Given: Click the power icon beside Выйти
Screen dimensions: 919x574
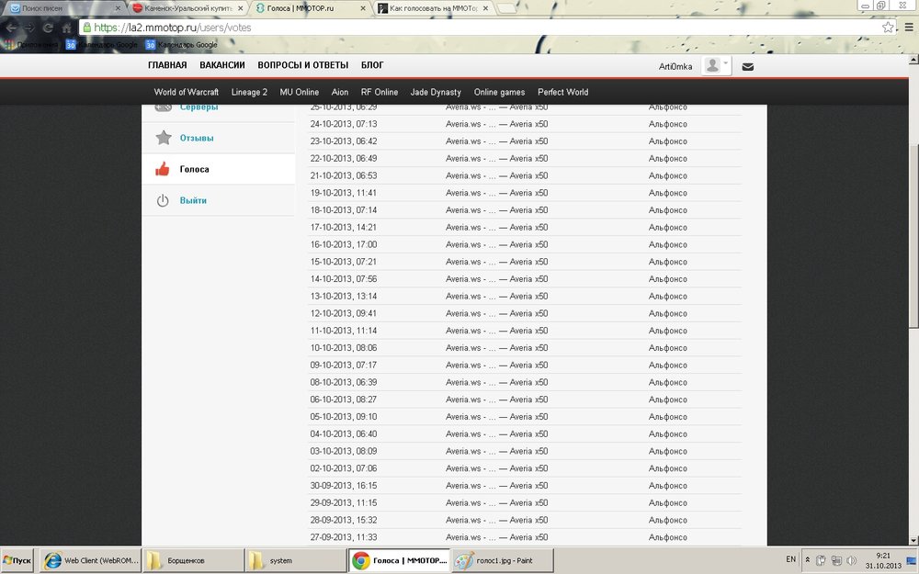Looking at the screenshot, I should point(164,200).
